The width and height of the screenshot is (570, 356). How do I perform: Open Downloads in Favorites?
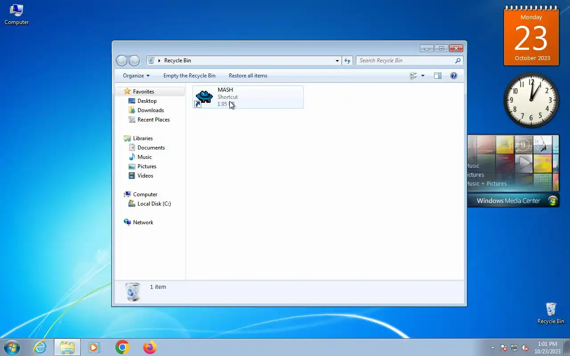tap(151, 110)
